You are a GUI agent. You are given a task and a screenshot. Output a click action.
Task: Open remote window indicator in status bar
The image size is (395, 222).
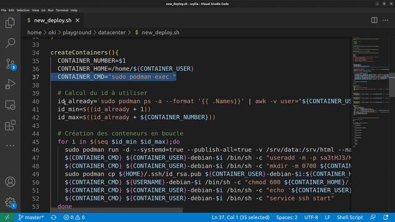7,218
